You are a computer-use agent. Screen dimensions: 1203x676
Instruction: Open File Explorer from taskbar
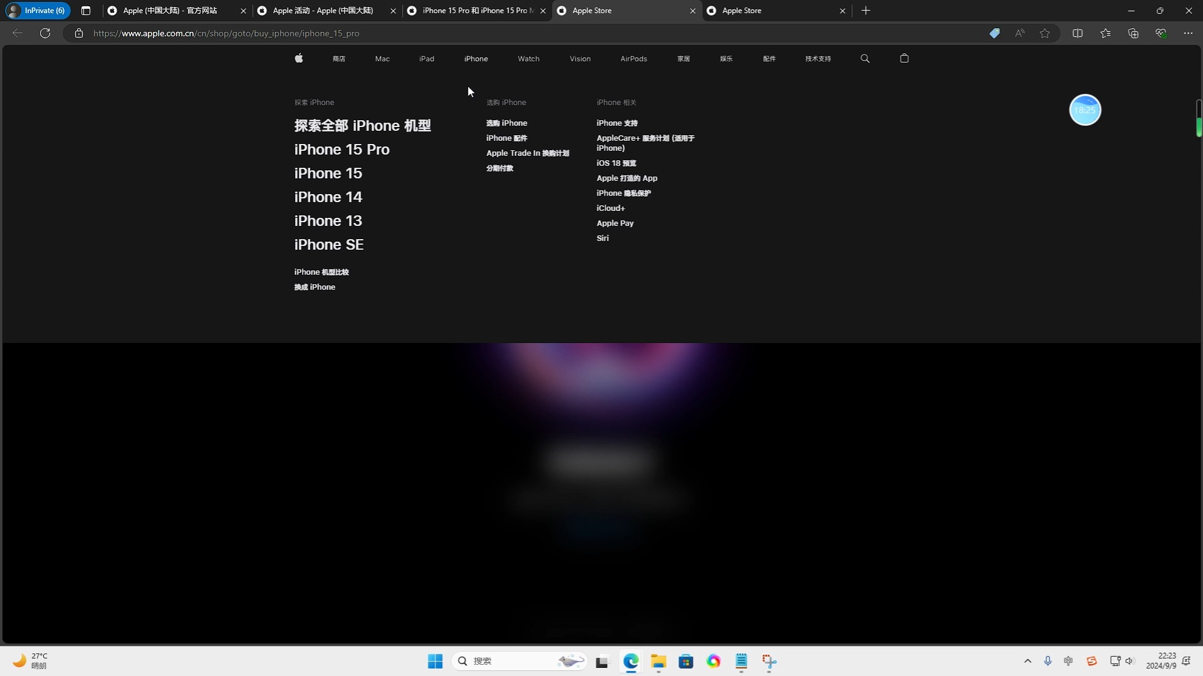[659, 661]
